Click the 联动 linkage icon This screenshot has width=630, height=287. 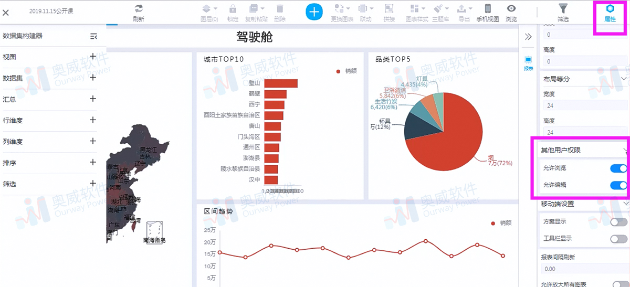[x=363, y=8]
